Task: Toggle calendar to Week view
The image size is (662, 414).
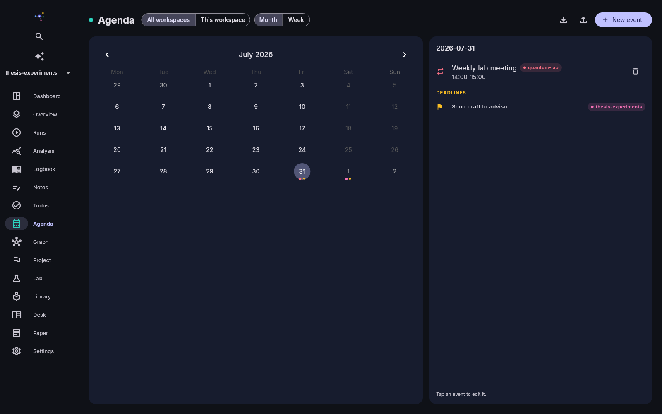Action: point(296,20)
